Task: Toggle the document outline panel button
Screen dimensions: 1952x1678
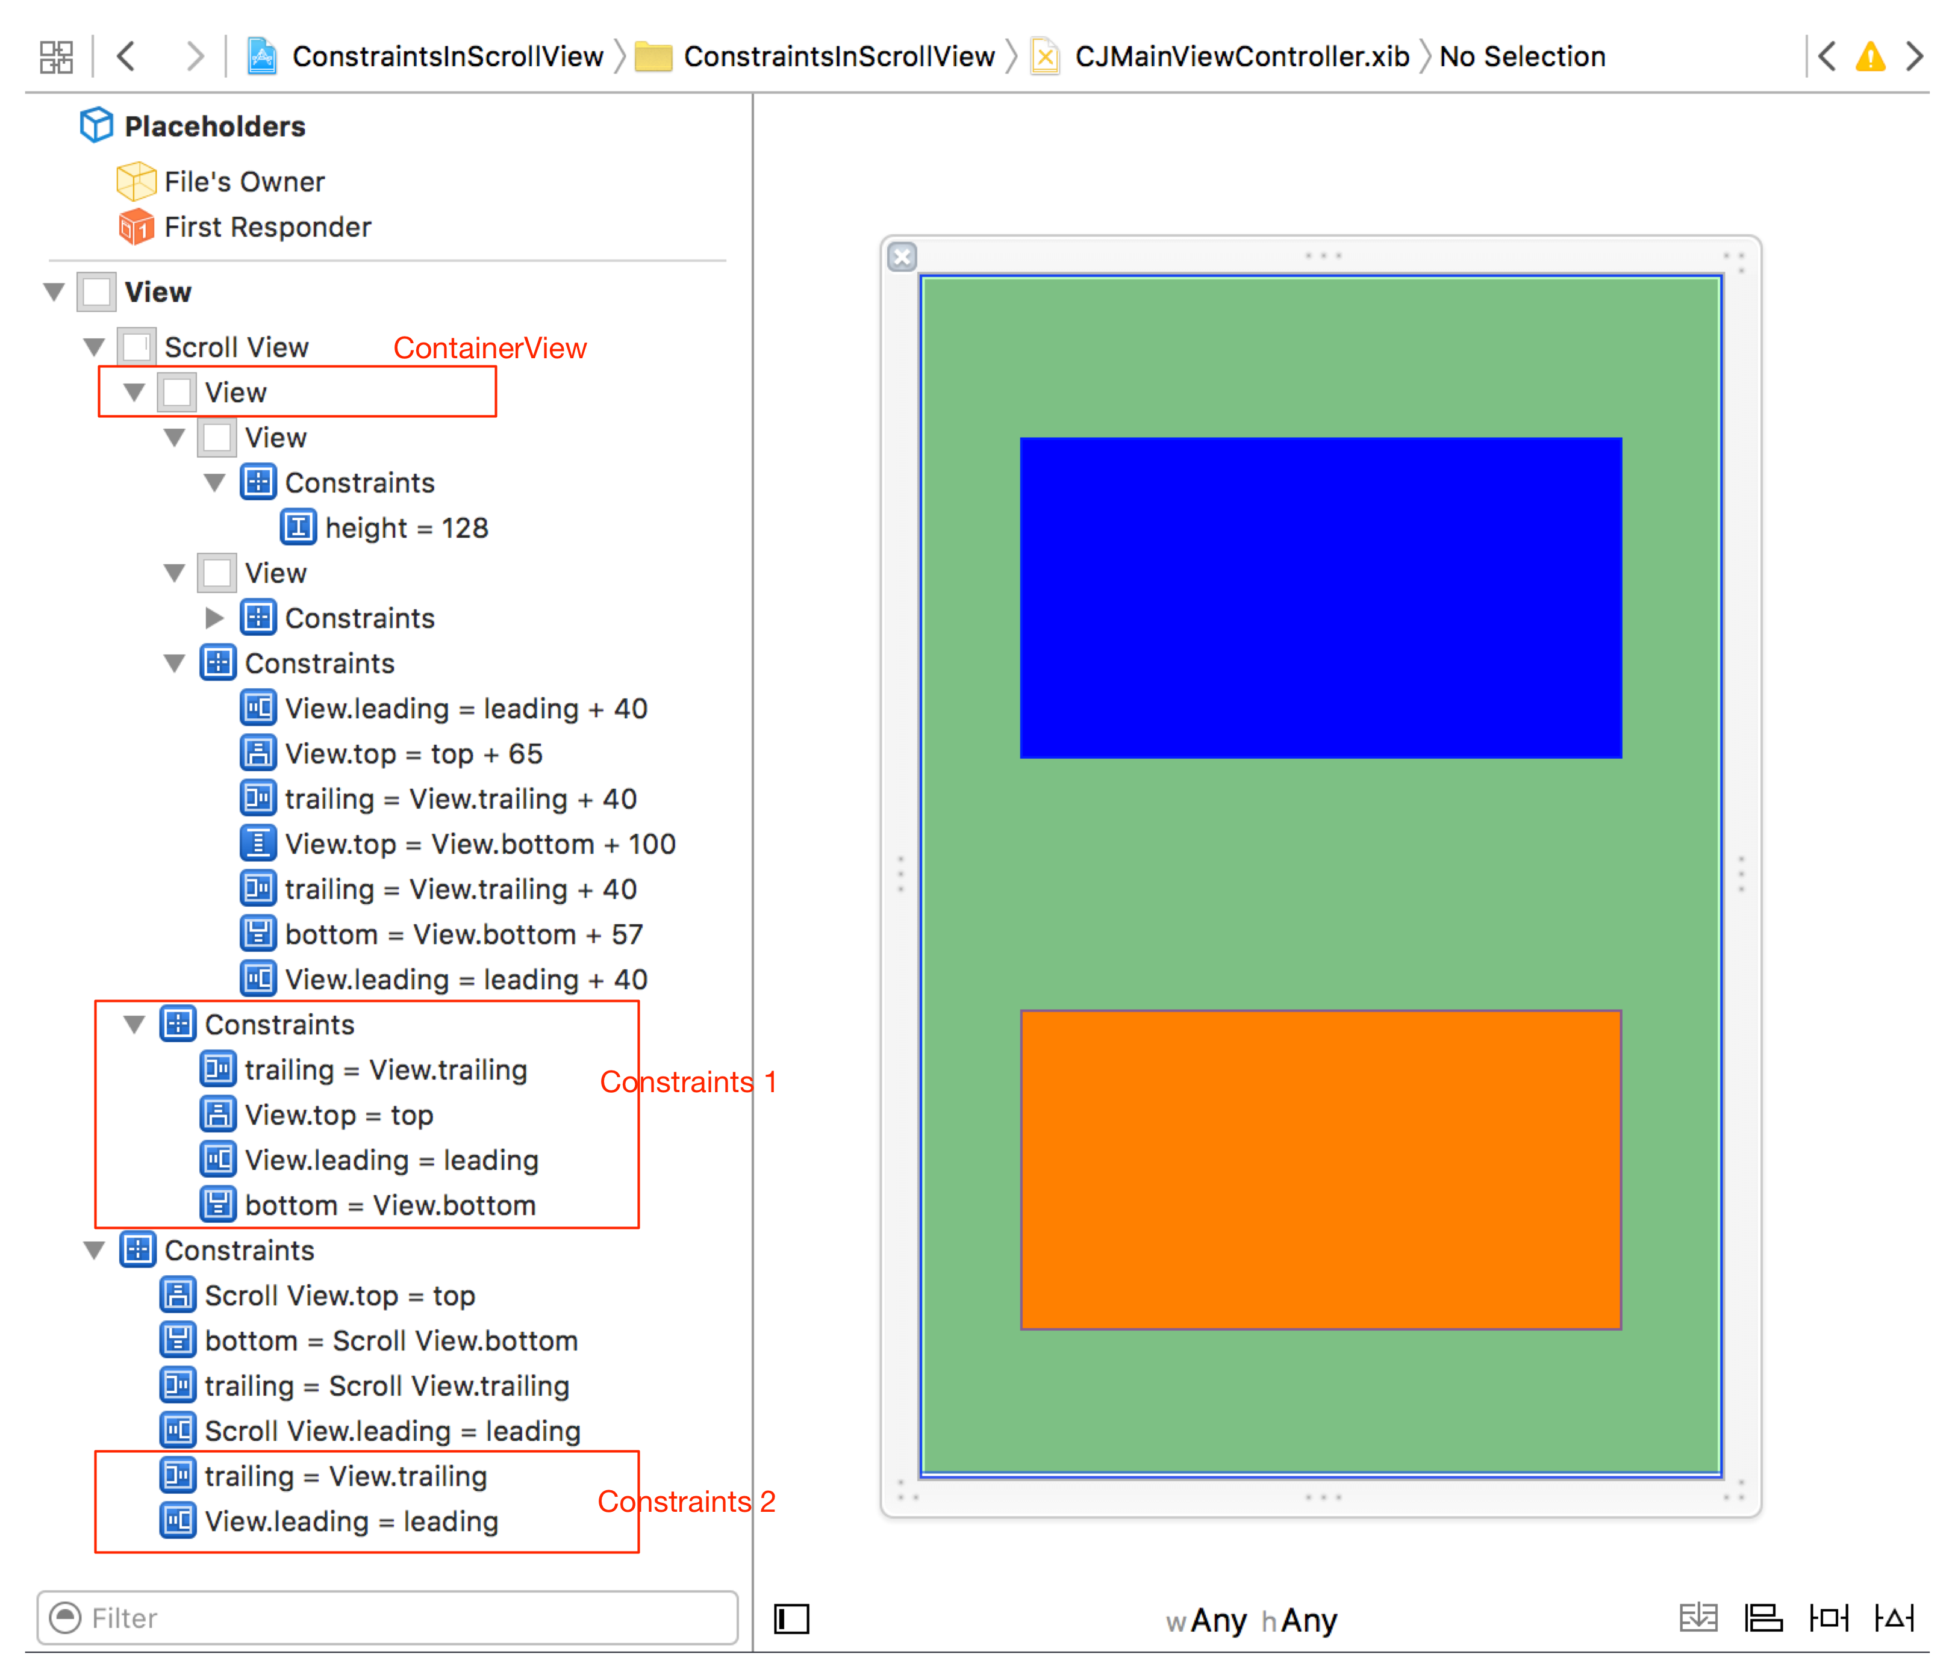Action: pos(791,1618)
